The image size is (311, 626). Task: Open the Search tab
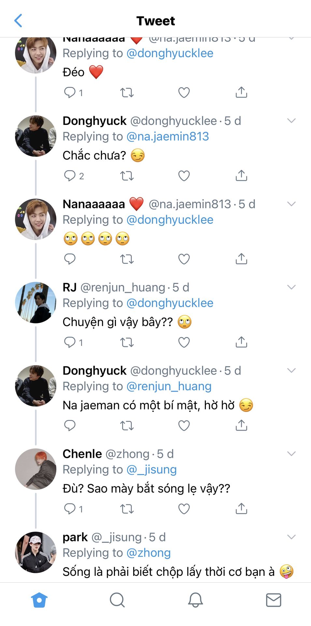click(x=117, y=600)
